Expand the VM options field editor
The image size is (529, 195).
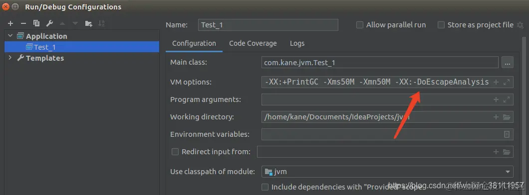[506, 82]
